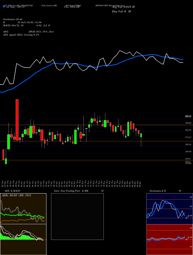Screen dimensions: 193x255
Task: Click the 'ADX: 10.33 +DY: 19.8' label
Action: click(x=16, y=195)
